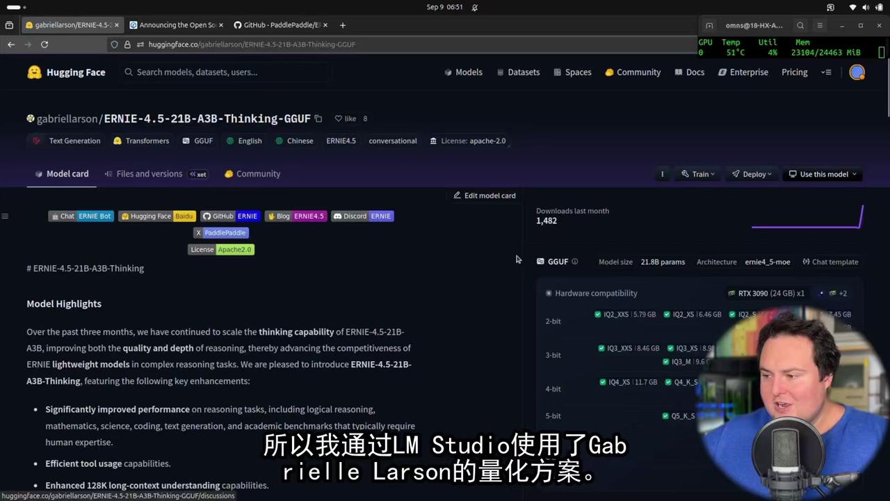
Task: Select the IQ4_XS 11.7 GB quantization
Action: point(629,382)
